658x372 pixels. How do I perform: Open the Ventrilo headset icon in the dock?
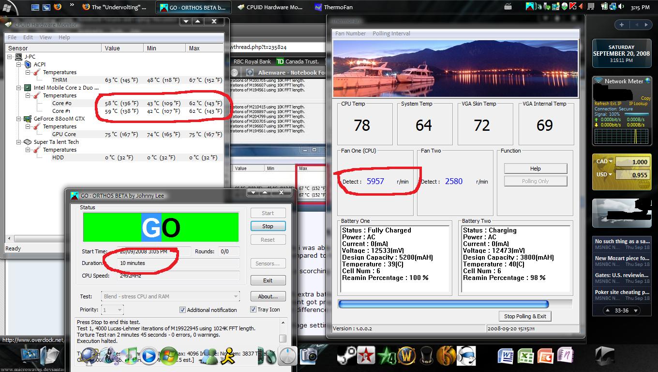[466, 356]
